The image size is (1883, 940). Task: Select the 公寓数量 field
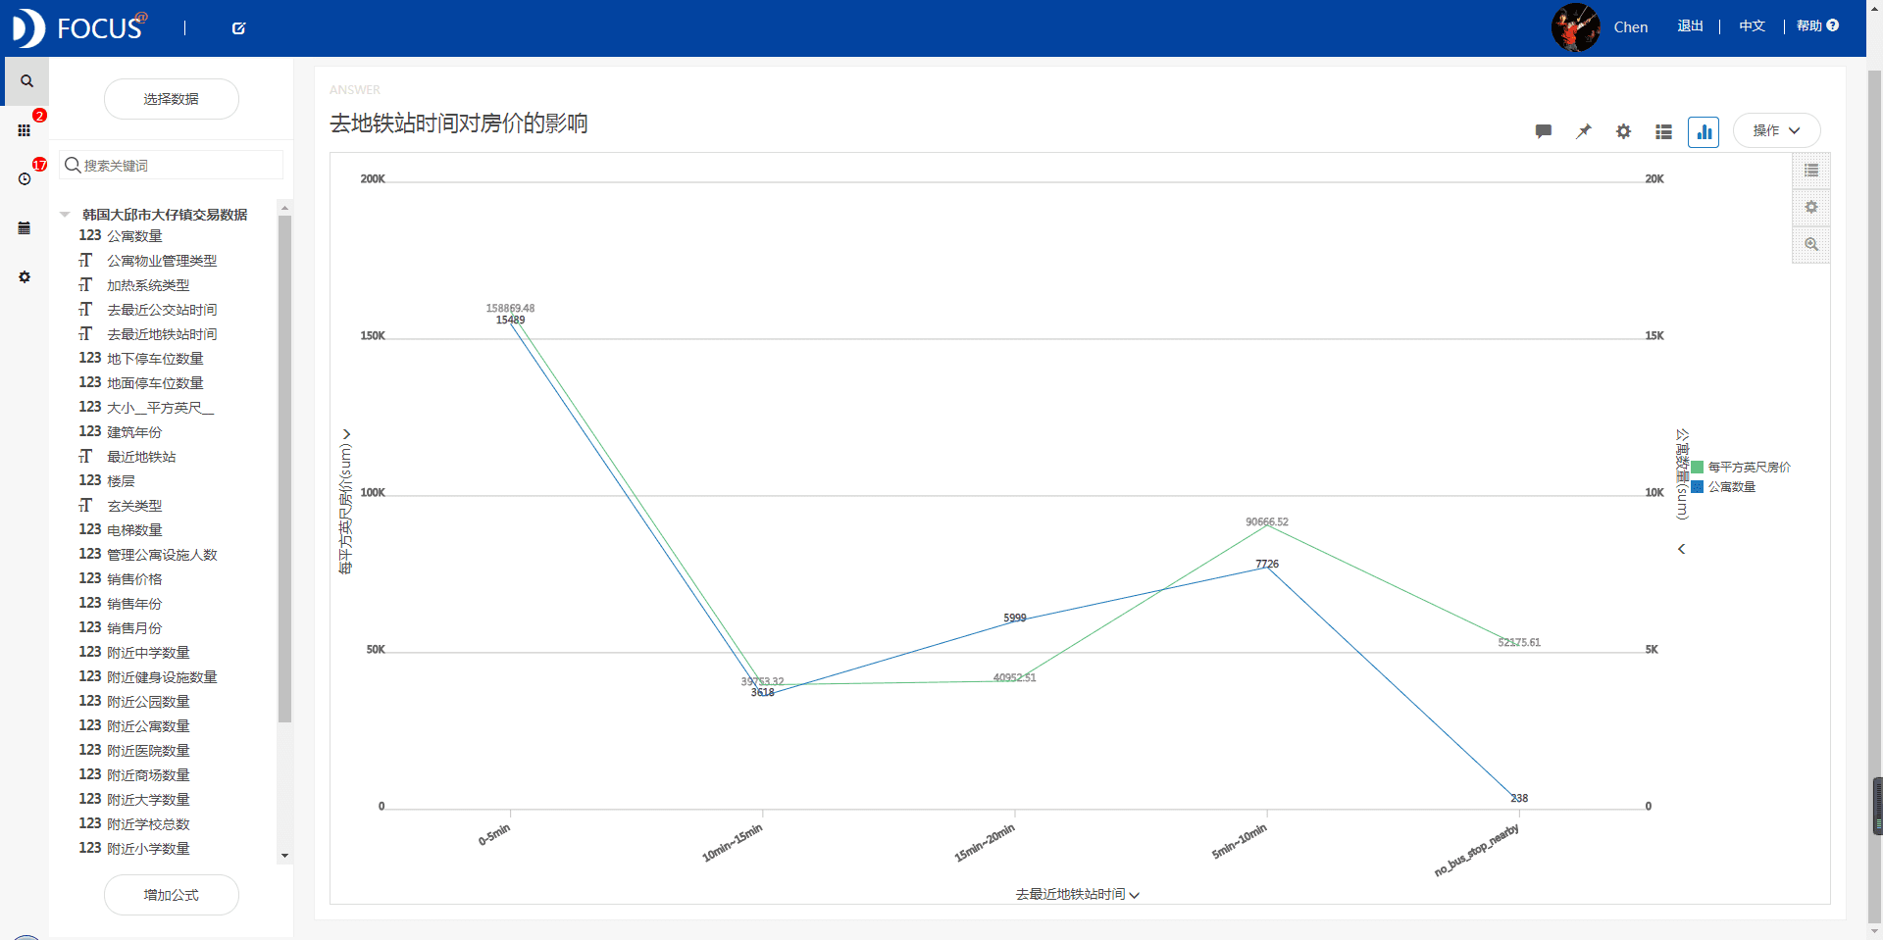tap(134, 236)
